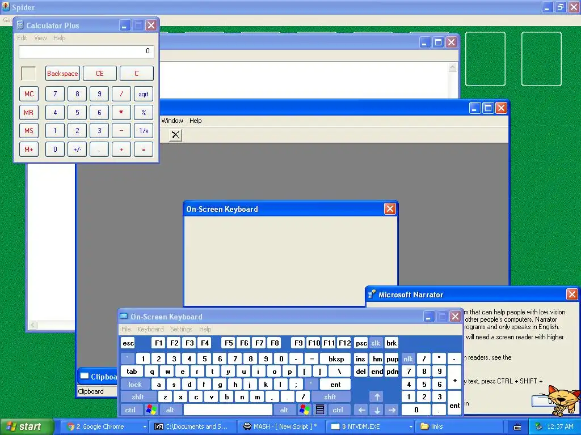Click the equals button in Calculator Plus
The width and height of the screenshot is (581, 435).
pos(144,150)
